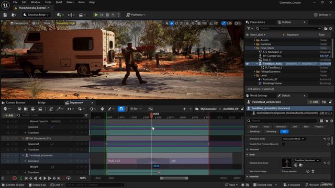Screen dimensions: 335x188
Task: Browse to Skeletal Mesh asset in Content Browser
Action: (301, 165)
